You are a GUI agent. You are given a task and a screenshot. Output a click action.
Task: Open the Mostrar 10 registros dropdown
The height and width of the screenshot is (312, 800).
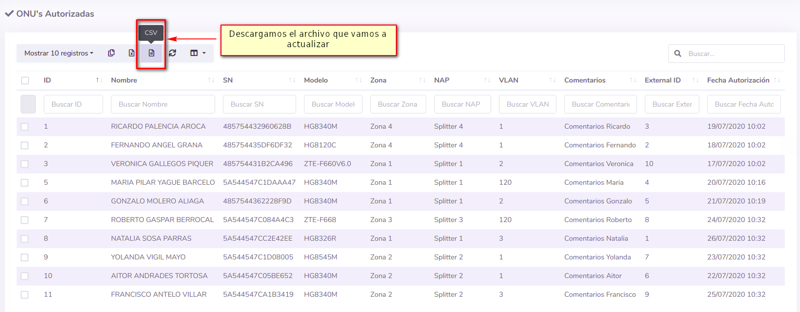(x=58, y=53)
